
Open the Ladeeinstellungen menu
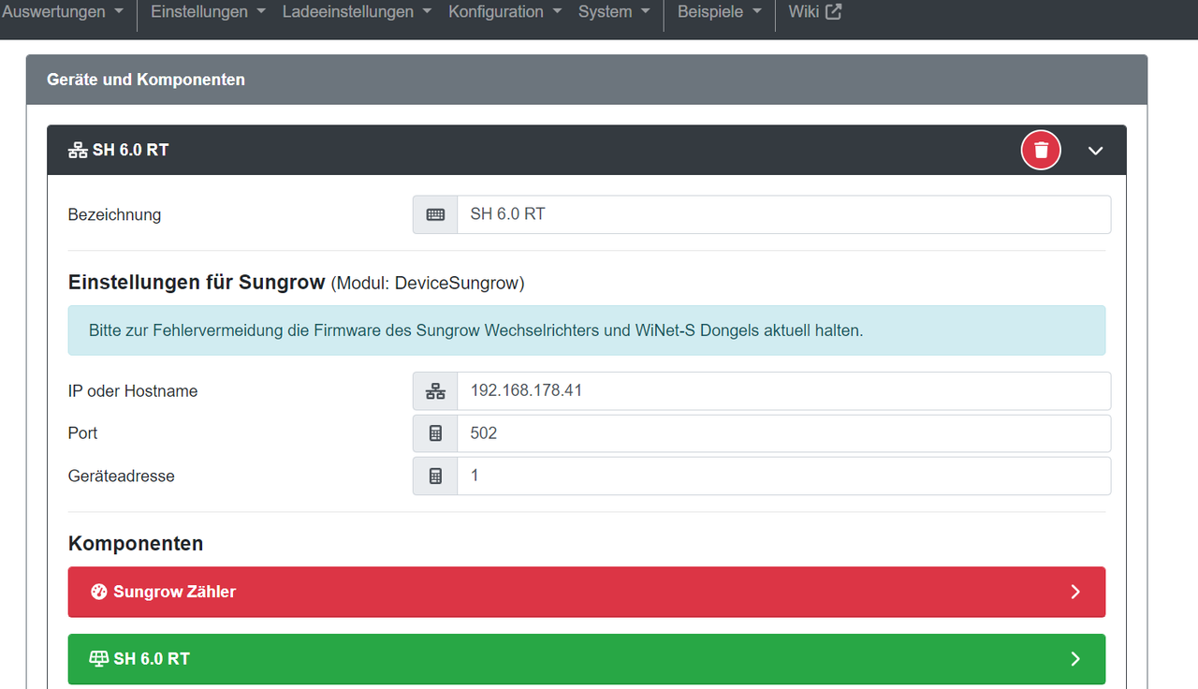[357, 12]
